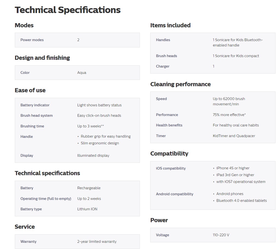The image size is (278, 249).
Task: Select the Battery indicator row label
Action: (35, 105)
